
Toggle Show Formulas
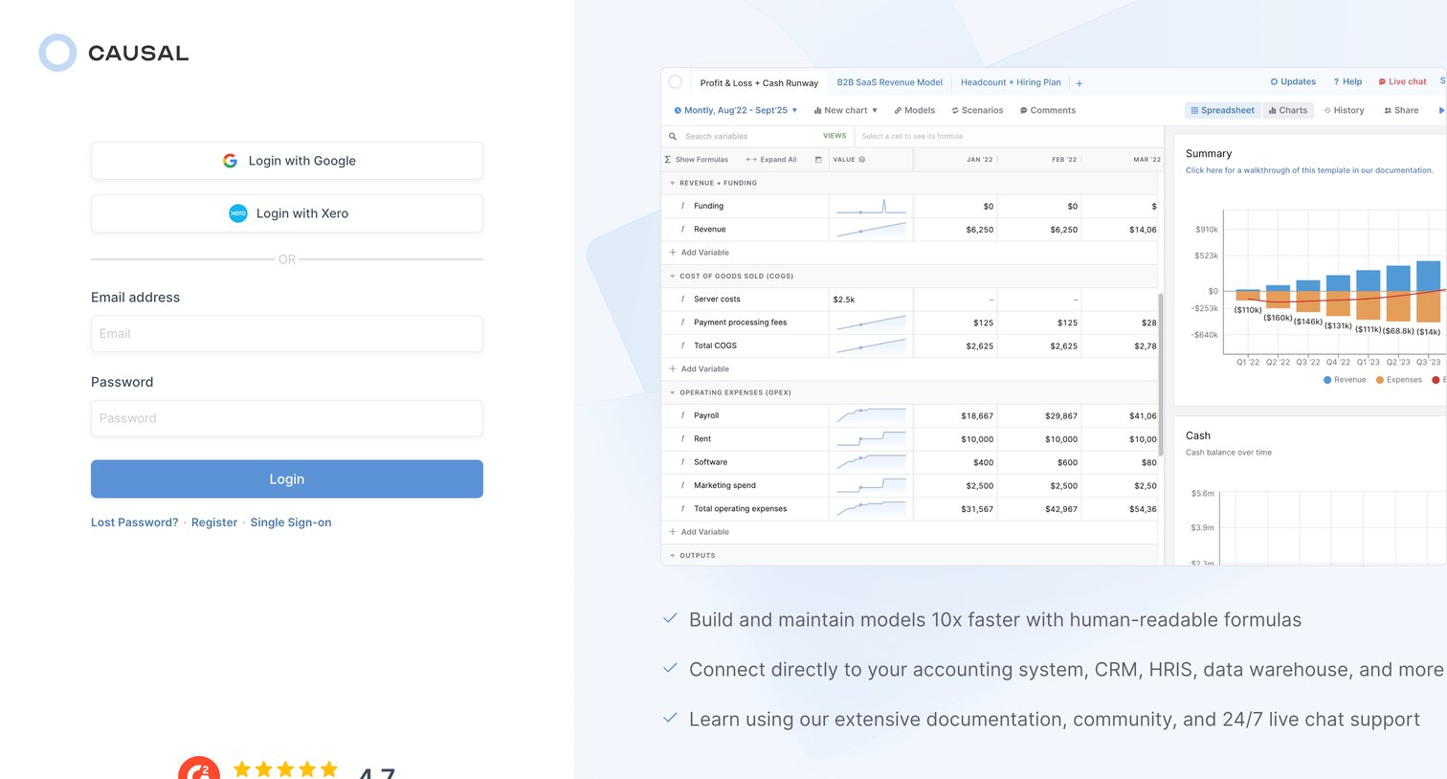[697, 160]
